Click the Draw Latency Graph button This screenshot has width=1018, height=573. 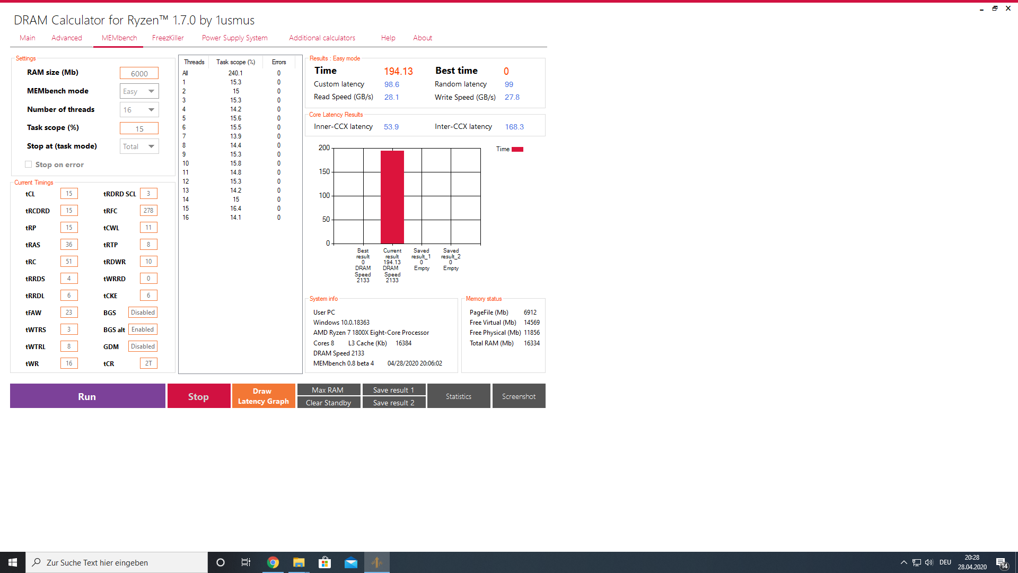coord(263,396)
